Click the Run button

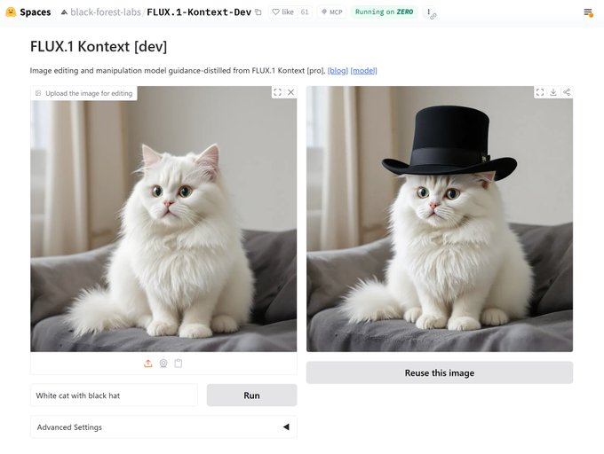coord(252,395)
